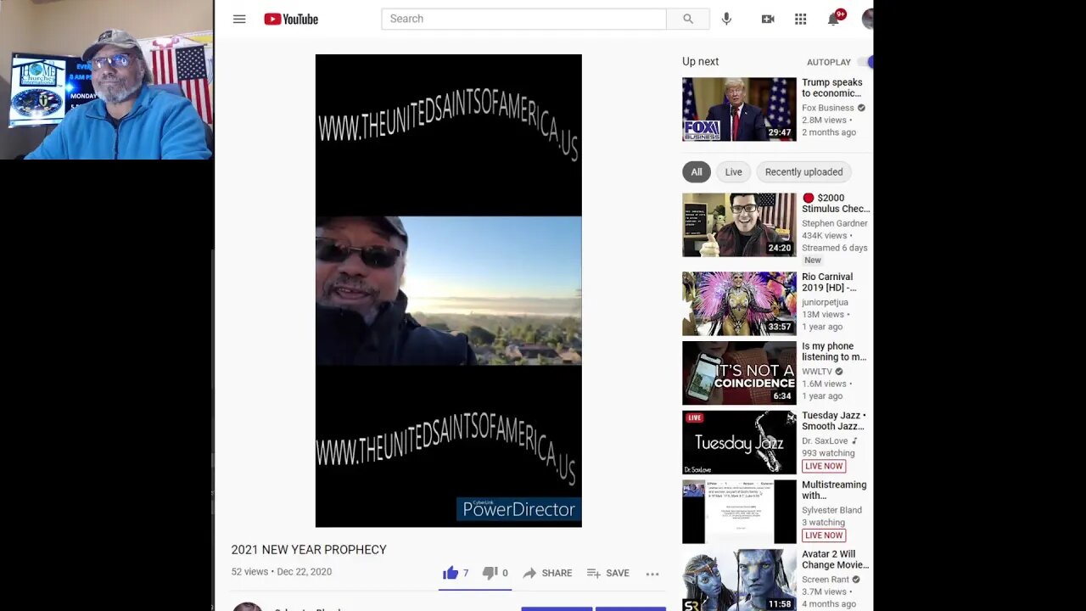Go to YouTube home via logo
The height and width of the screenshot is (611, 1086).
coord(291,19)
